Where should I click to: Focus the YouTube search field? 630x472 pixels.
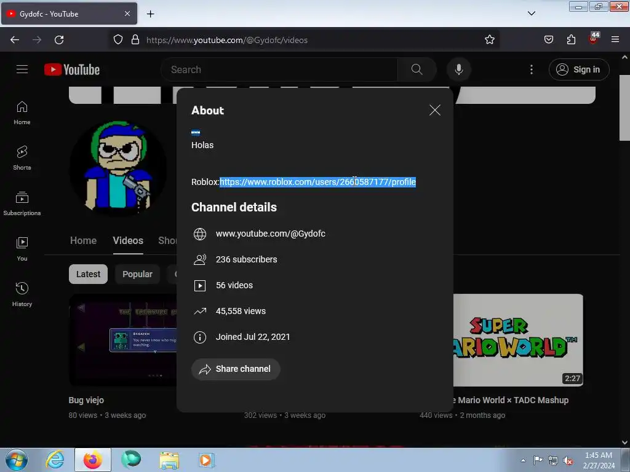[x=279, y=69]
